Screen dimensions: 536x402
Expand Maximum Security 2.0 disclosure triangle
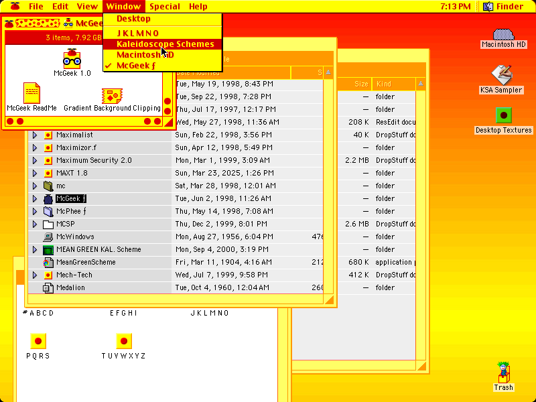35,160
